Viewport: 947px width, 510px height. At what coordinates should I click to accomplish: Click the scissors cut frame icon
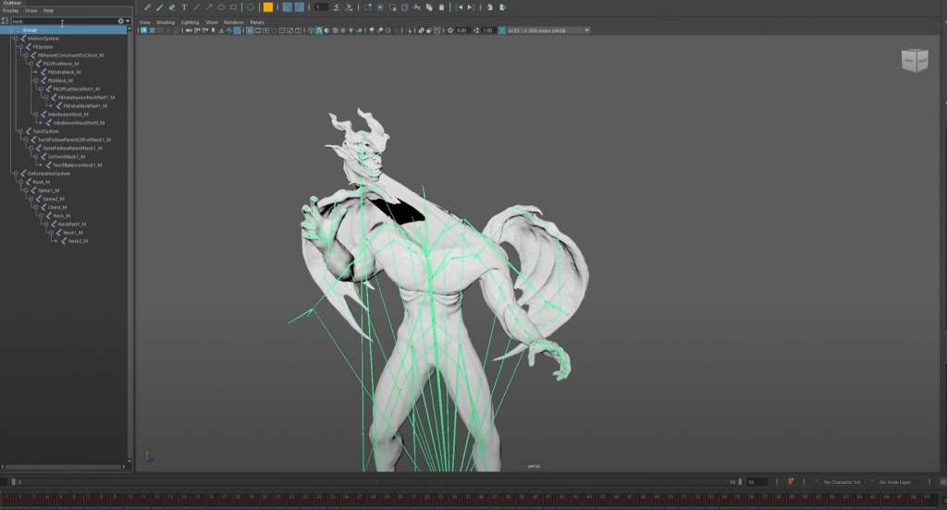417,7
